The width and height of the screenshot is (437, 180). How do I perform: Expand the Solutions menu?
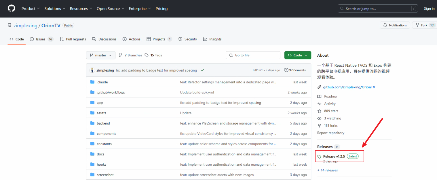pos(55,9)
